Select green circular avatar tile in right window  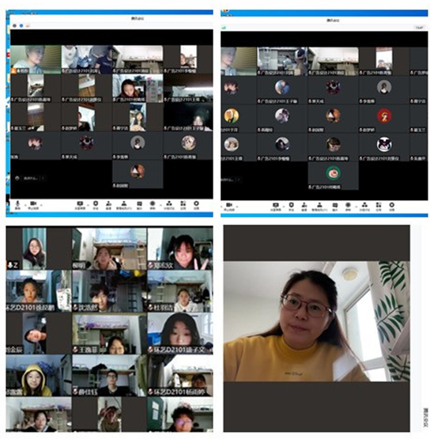tap(334, 176)
